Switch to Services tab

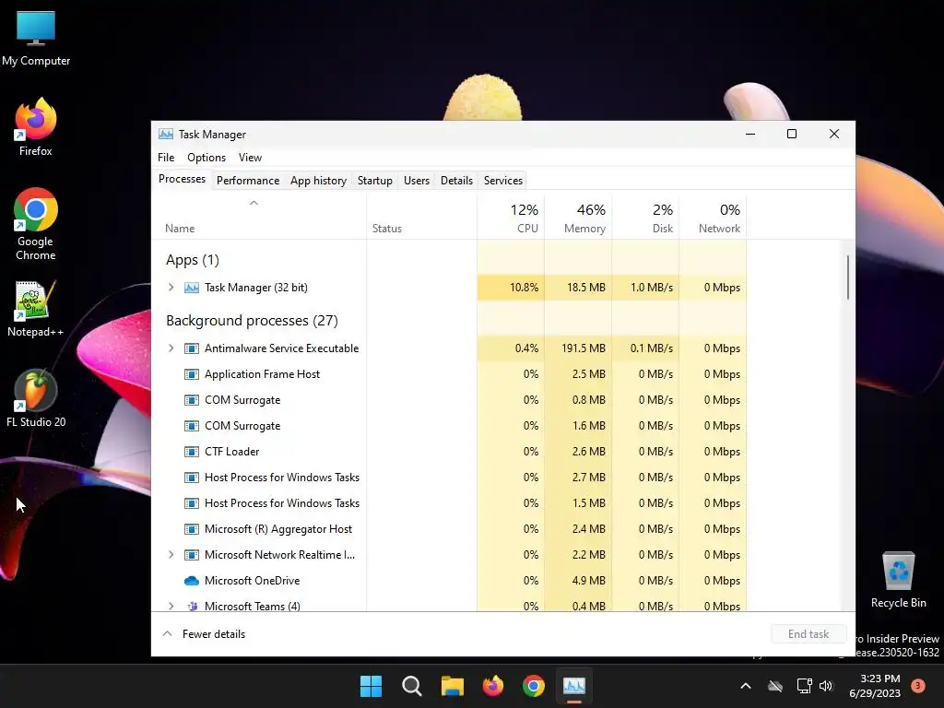pos(503,181)
